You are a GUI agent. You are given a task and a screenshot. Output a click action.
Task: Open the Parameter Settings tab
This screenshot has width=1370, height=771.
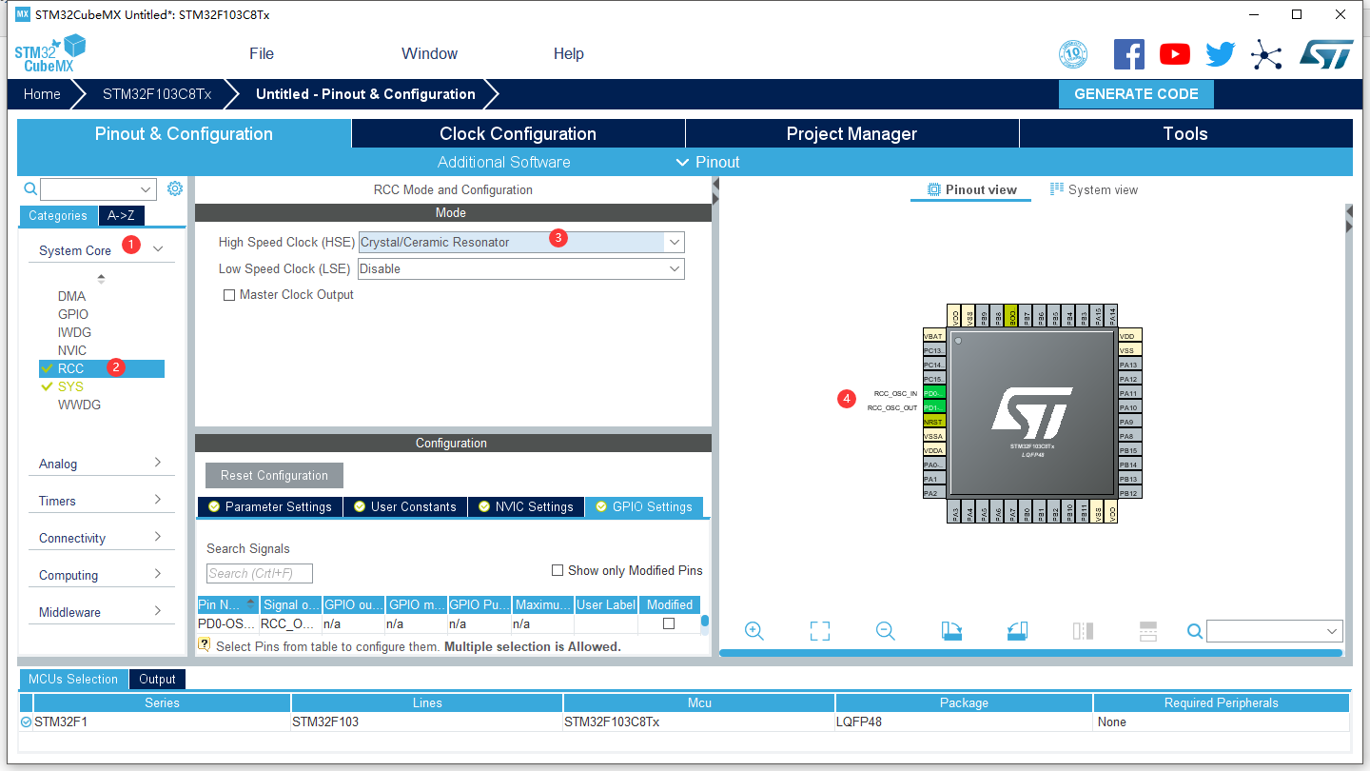(268, 506)
